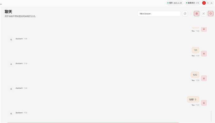Click the subtitle 用于快速干预的直接网关聊天会话

click(x=20, y=16)
